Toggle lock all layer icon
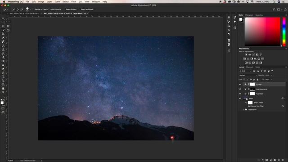 [x=257, y=80]
